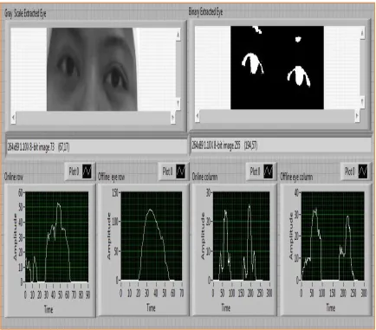Click horizontal scrollbar track of Binary Extracted Eye
The height and width of the screenshot is (330, 376).
coord(277,116)
